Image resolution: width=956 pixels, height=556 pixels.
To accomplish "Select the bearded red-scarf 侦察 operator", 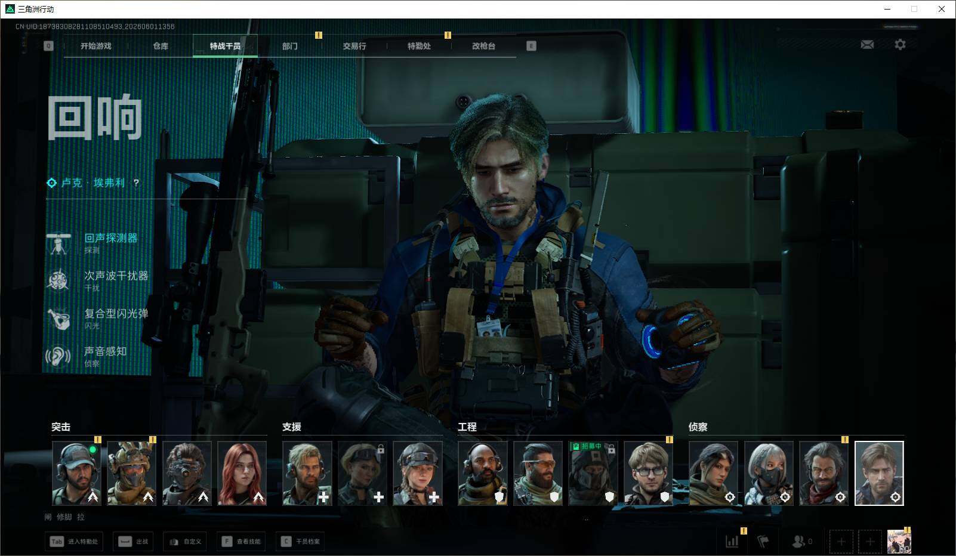I will point(824,474).
